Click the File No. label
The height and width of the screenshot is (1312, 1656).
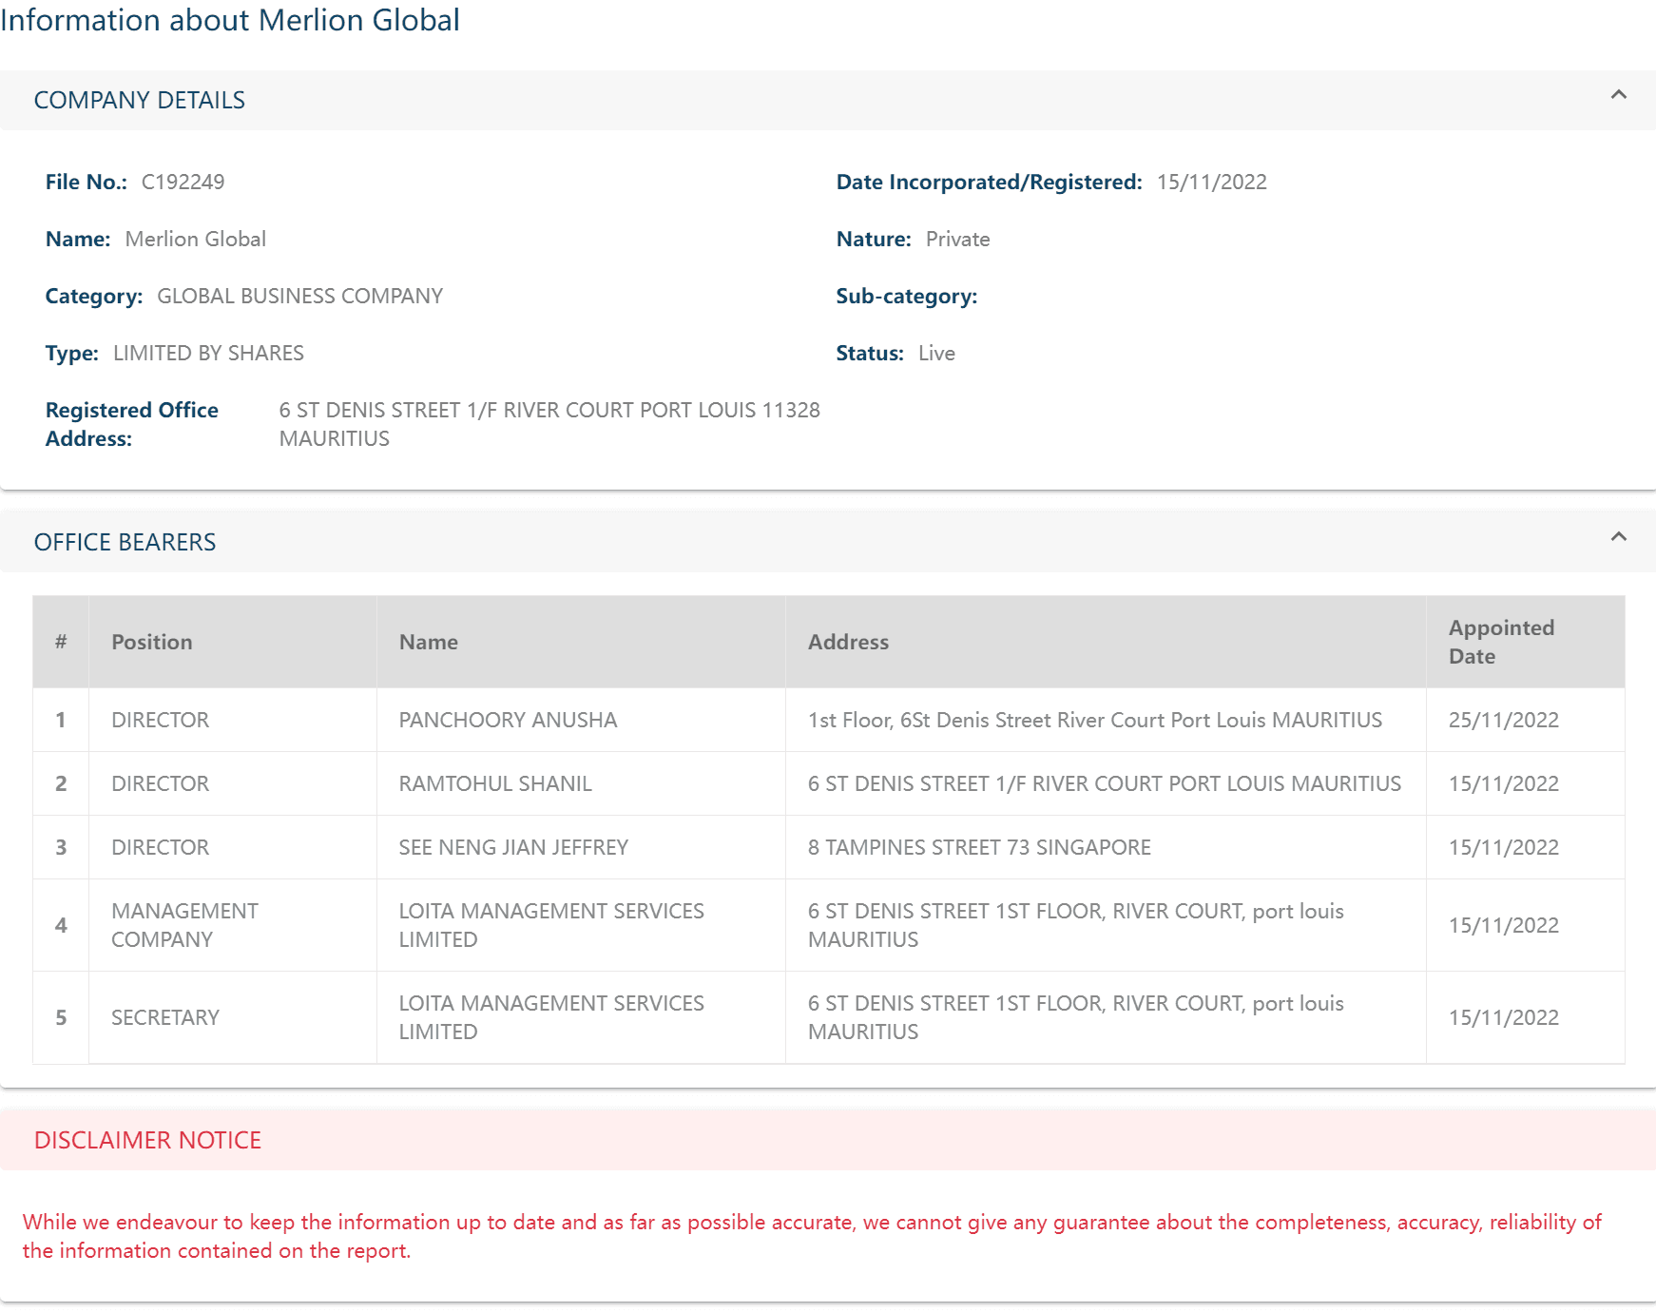coord(87,182)
